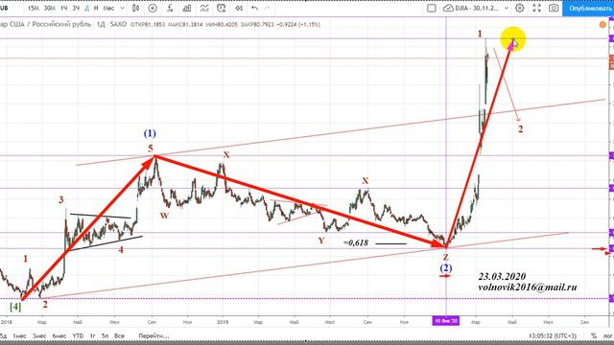Click the W wave label

(x=164, y=216)
